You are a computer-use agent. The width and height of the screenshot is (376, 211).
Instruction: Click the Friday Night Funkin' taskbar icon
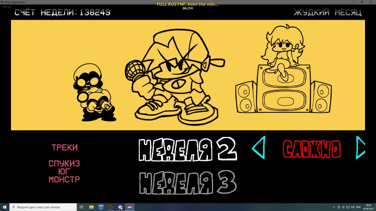pyautogui.click(x=130, y=207)
